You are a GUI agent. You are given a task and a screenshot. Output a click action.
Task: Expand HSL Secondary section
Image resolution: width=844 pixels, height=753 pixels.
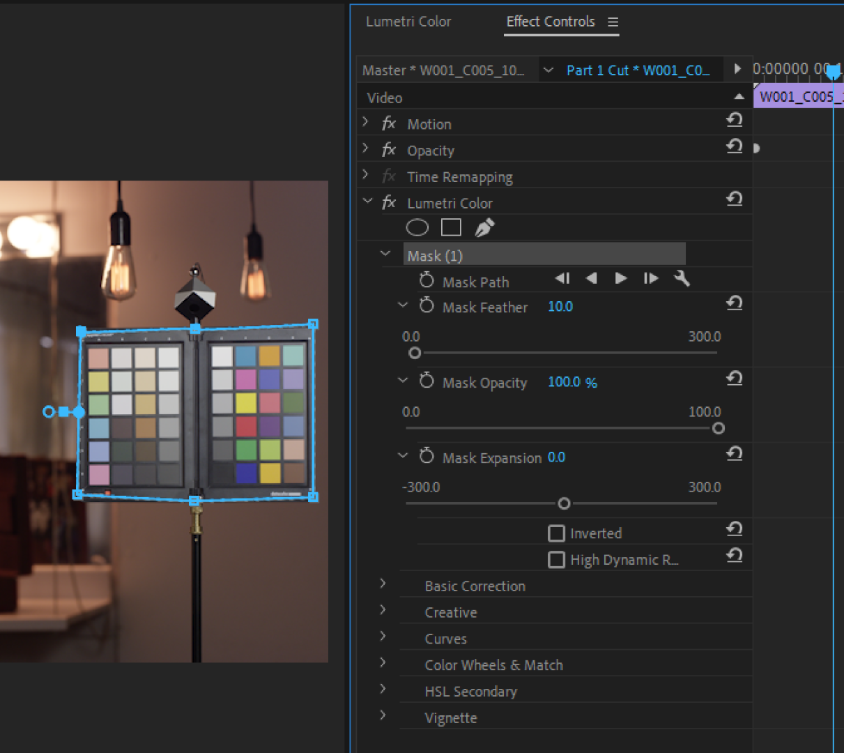(x=383, y=690)
